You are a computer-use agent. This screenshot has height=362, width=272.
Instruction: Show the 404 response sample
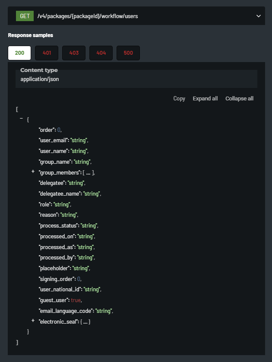pos(101,53)
